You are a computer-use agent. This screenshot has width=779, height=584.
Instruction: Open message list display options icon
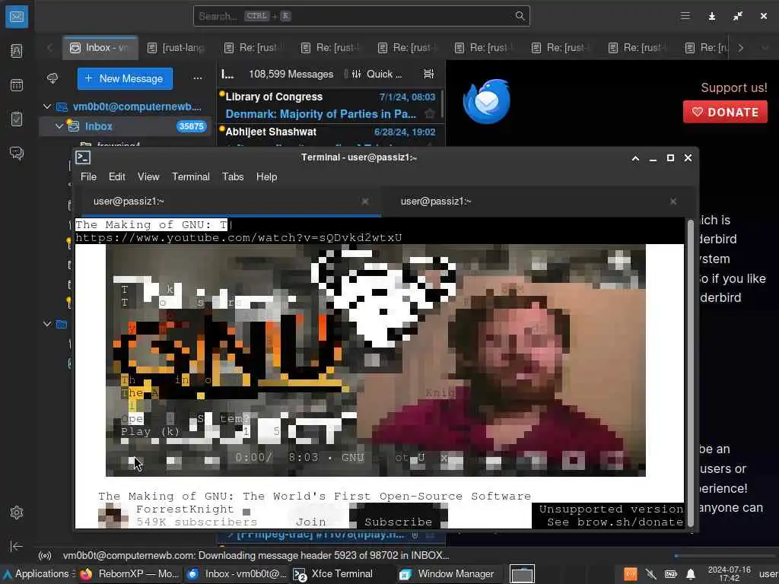(x=428, y=74)
